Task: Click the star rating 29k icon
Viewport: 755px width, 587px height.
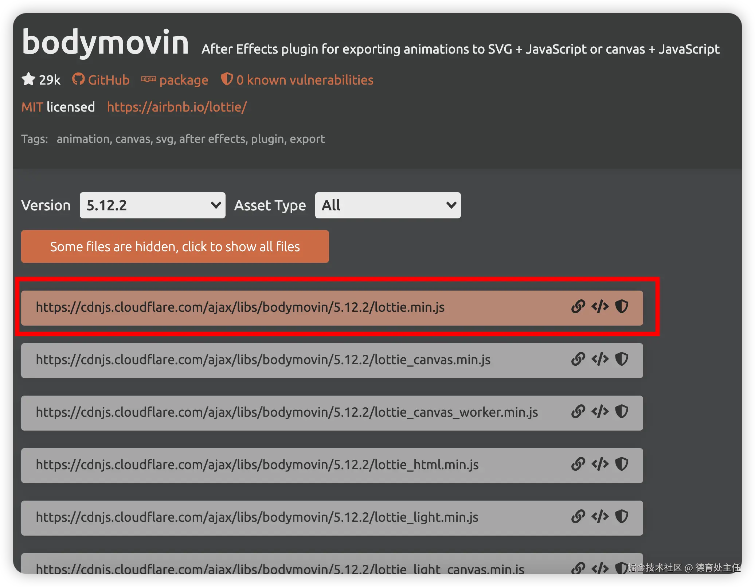Action: pyautogui.click(x=28, y=79)
